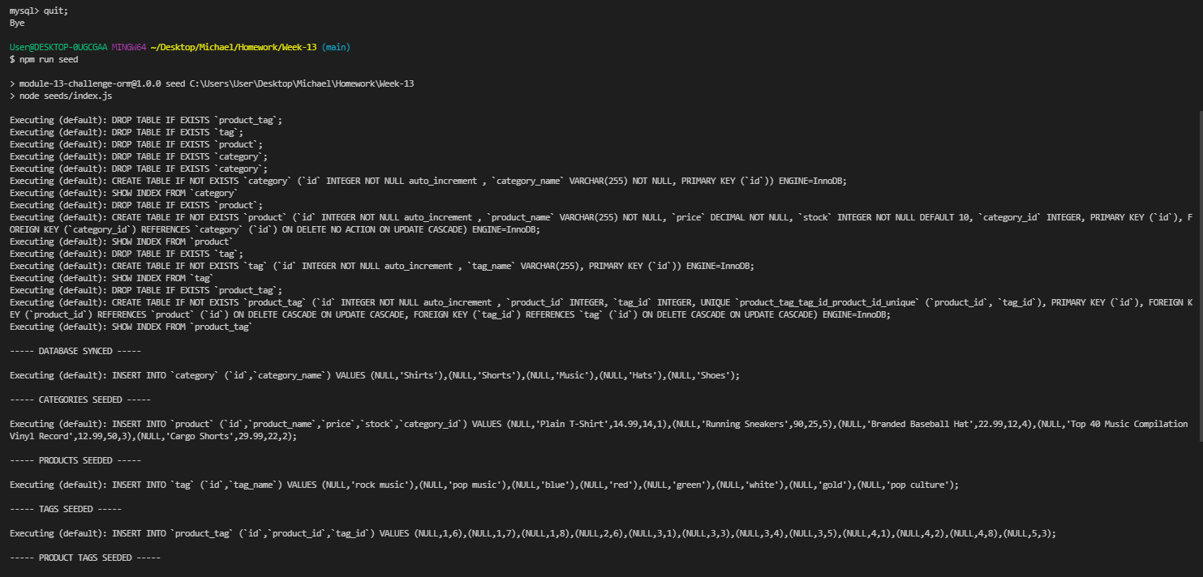This screenshot has width=1203, height=577.
Task: Click the INSERT INTO tag statement
Action: pyautogui.click(x=243, y=484)
